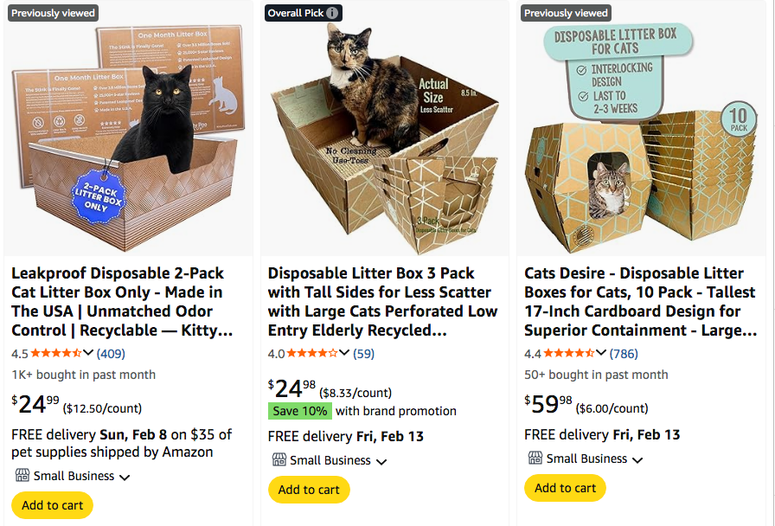Add Cats Desire 10 Pack to cart
Image resolution: width=775 pixels, height=526 pixels.
tap(565, 488)
